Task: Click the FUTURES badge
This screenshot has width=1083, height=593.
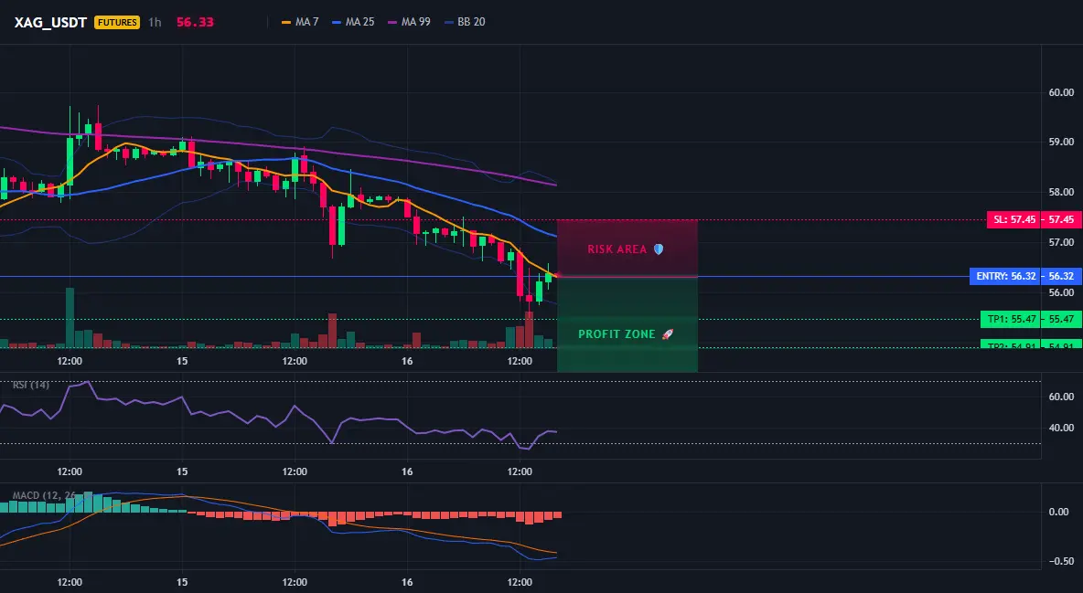Action: coord(117,22)
